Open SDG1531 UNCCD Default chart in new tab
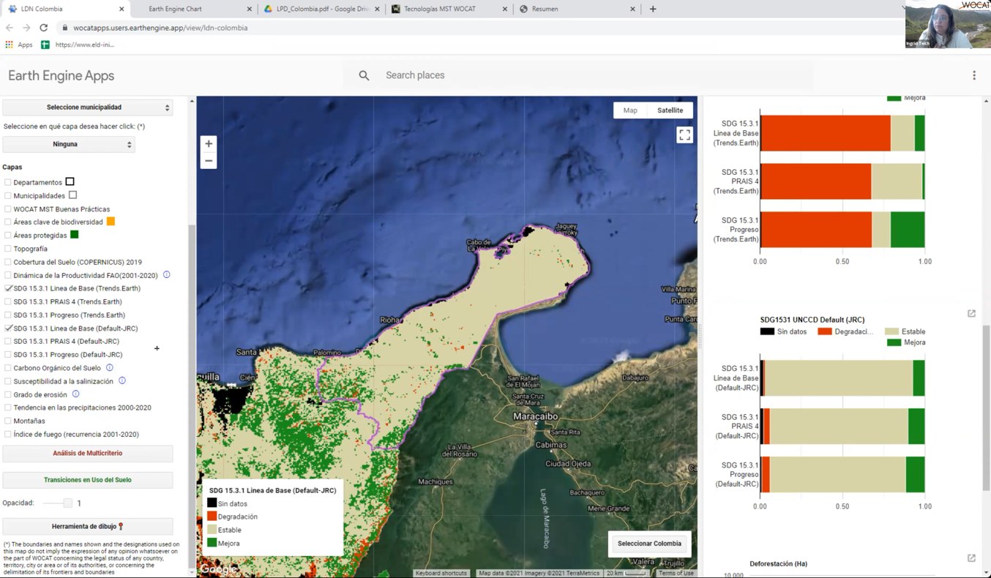 pyautogui.click(x=971, y=314)
